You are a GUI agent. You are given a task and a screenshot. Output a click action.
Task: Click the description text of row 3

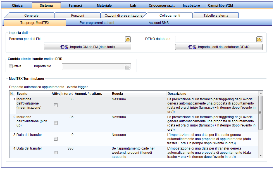[209, 139]
